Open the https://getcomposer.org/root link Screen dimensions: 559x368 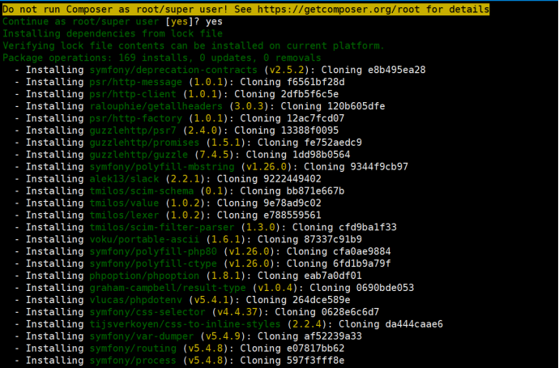pos(339,9)
